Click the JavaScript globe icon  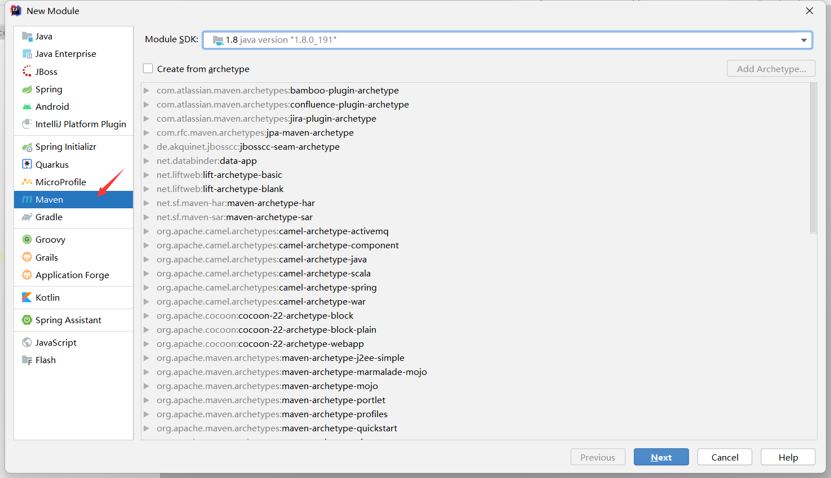(27, 342)
